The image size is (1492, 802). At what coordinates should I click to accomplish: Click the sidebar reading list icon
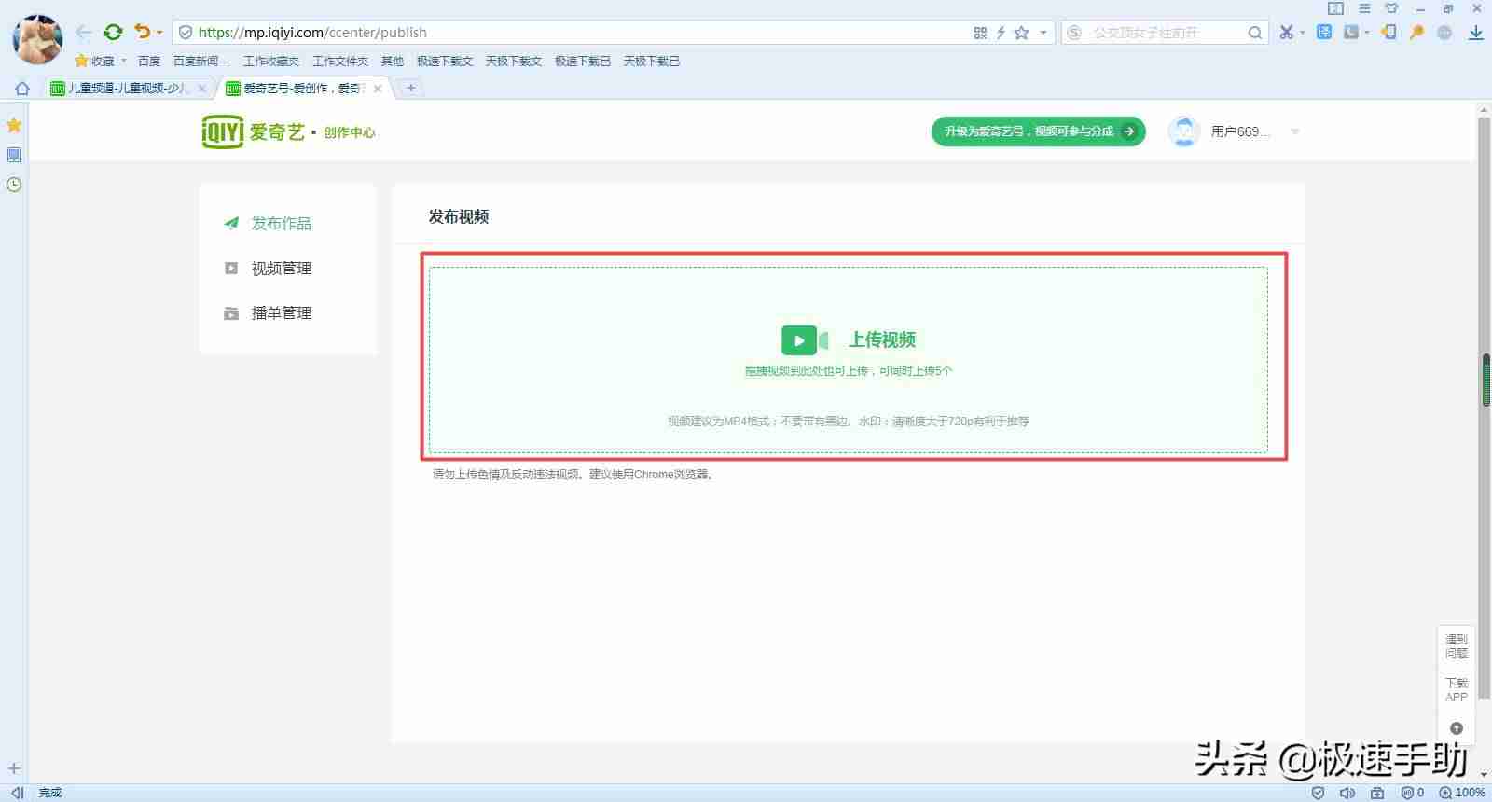click(x=14, y=155)
